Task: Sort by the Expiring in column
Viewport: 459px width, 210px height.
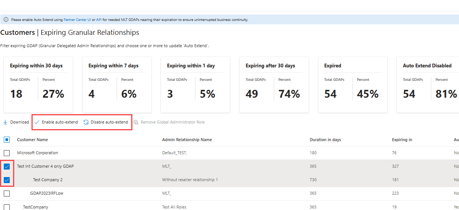Action: [x=402, y=140]
